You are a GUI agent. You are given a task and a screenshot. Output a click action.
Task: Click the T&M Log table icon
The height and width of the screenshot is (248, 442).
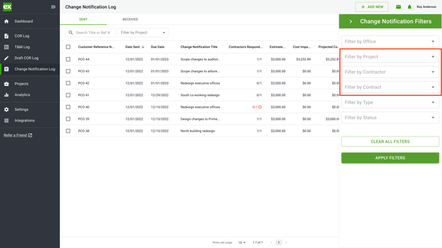[6, 47]
